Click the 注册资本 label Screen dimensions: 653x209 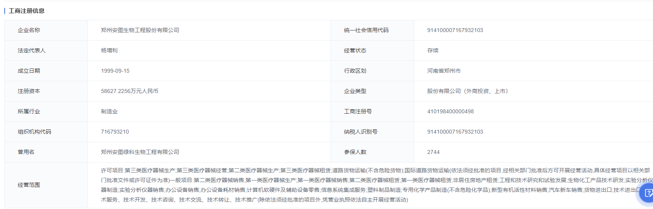[x=29, y=91]
